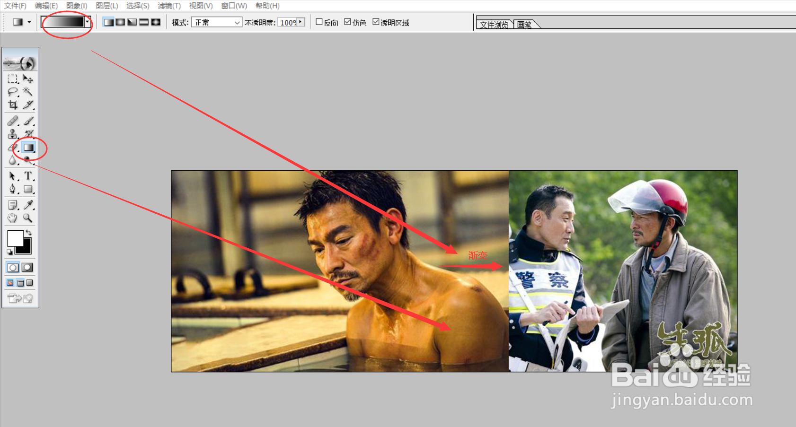The height and width of the screenshot is (427, 796).
Task: Open the tool preset picker arrow
Action: click(29, 22)
